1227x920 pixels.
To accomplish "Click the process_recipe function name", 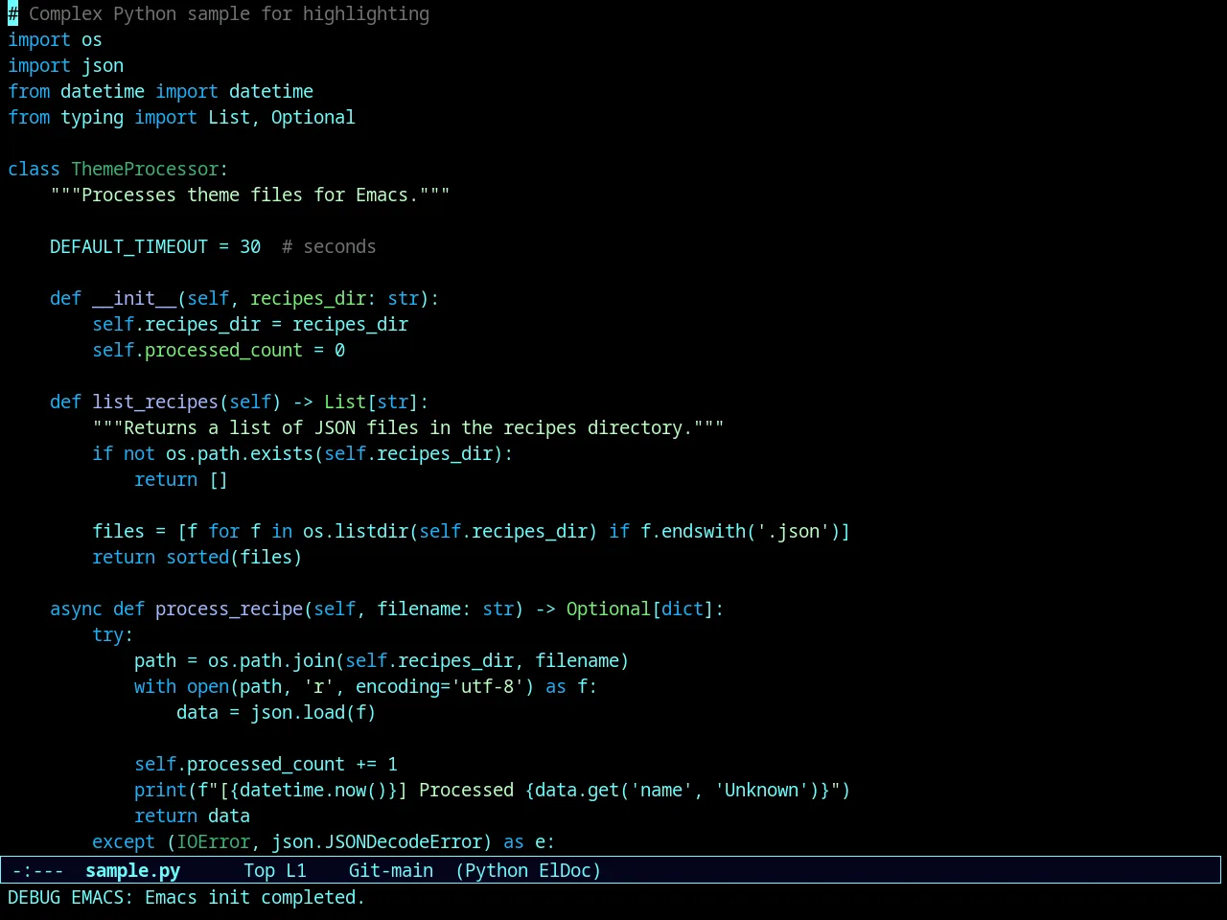I will [229, 609].
